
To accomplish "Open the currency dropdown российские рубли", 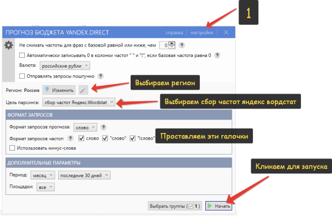I will [65, 66].
